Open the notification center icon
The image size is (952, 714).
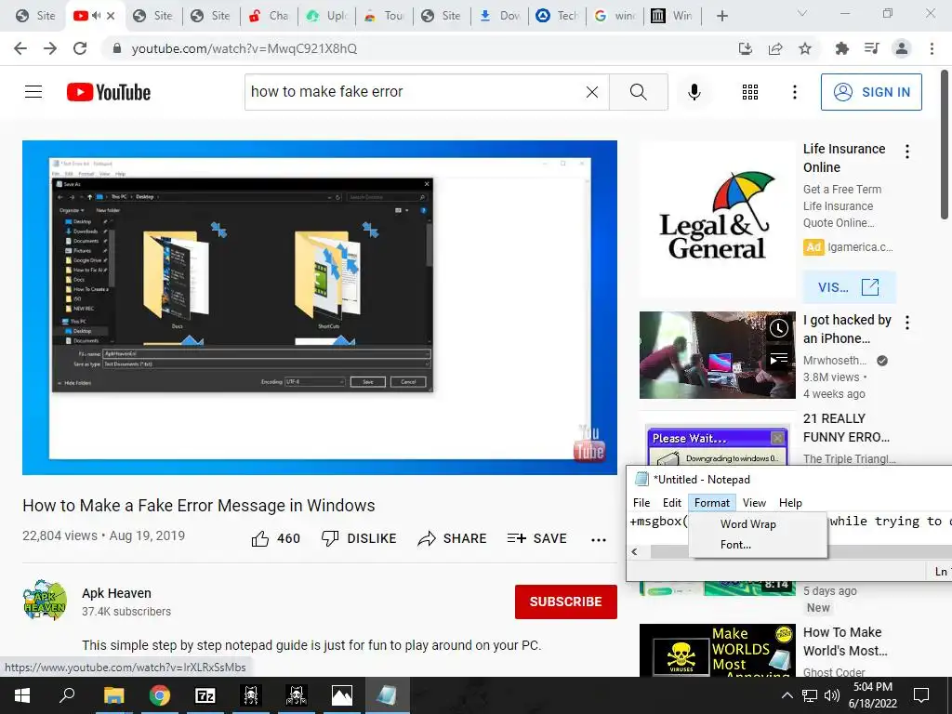coord(921,695)
